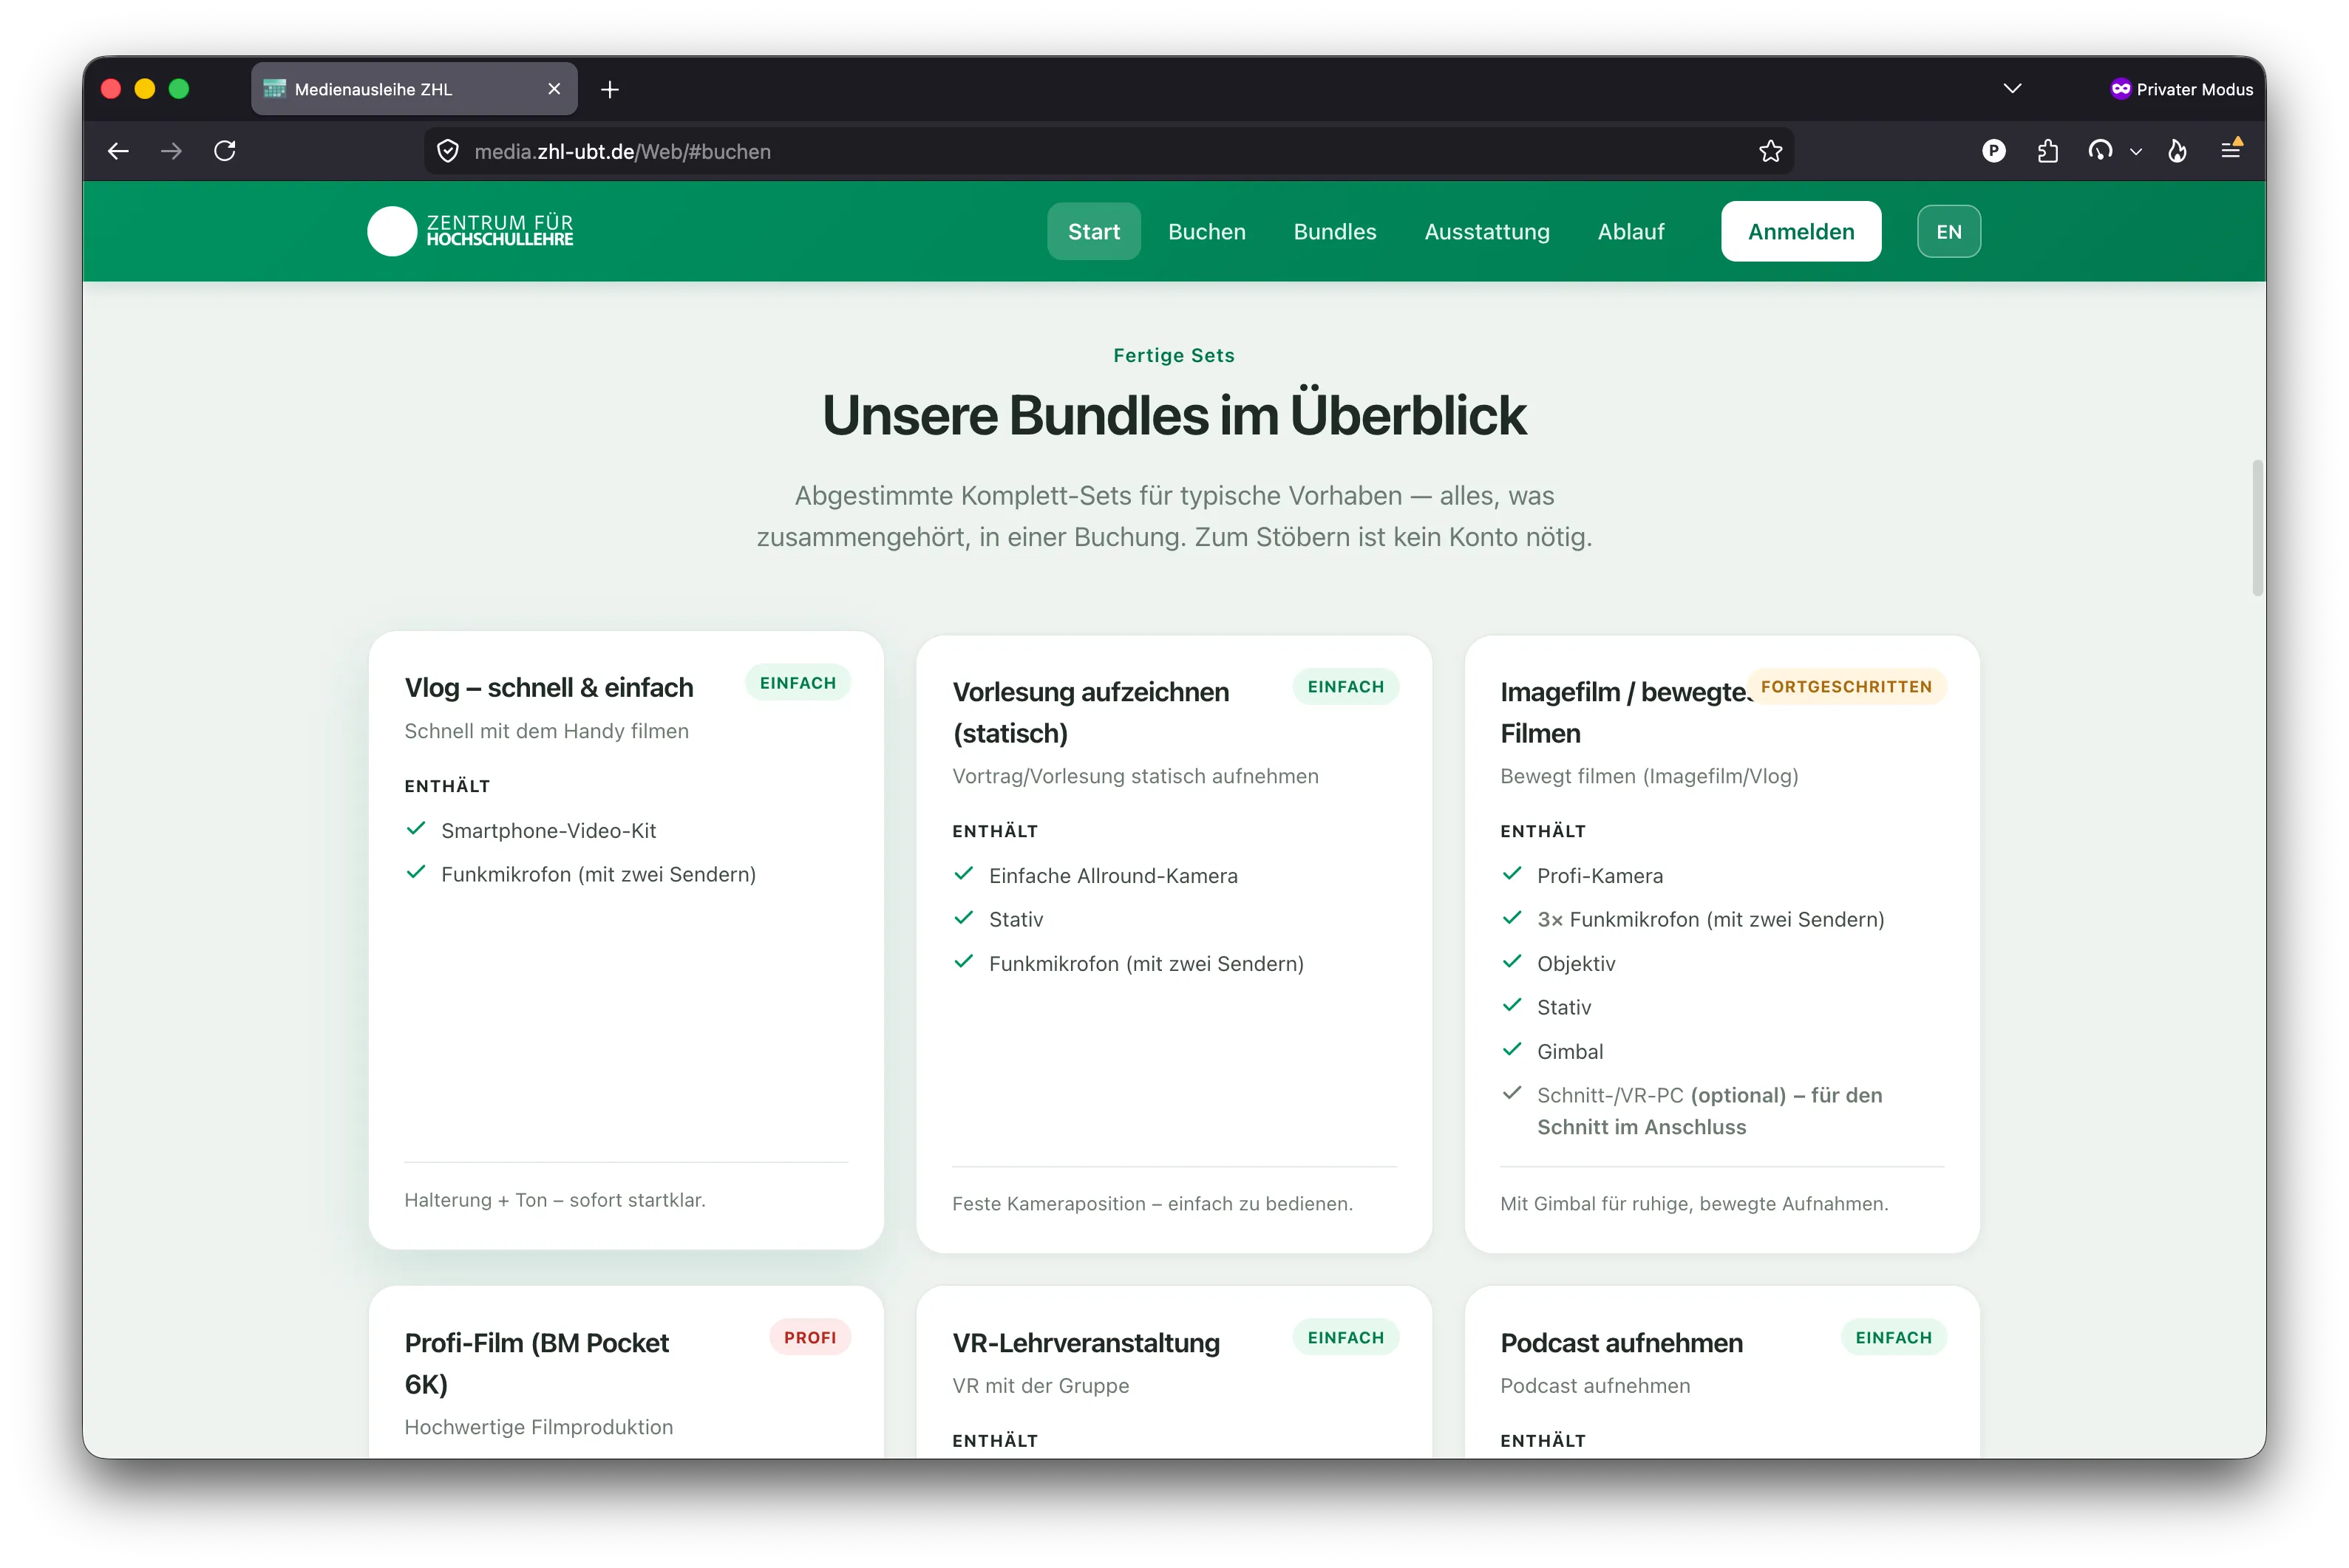Image resolution: width=2349 pixels, height=1568 pixels.
Task: Click the Anmelden button
Action: pyautogui.click(x=1800, y=231)
